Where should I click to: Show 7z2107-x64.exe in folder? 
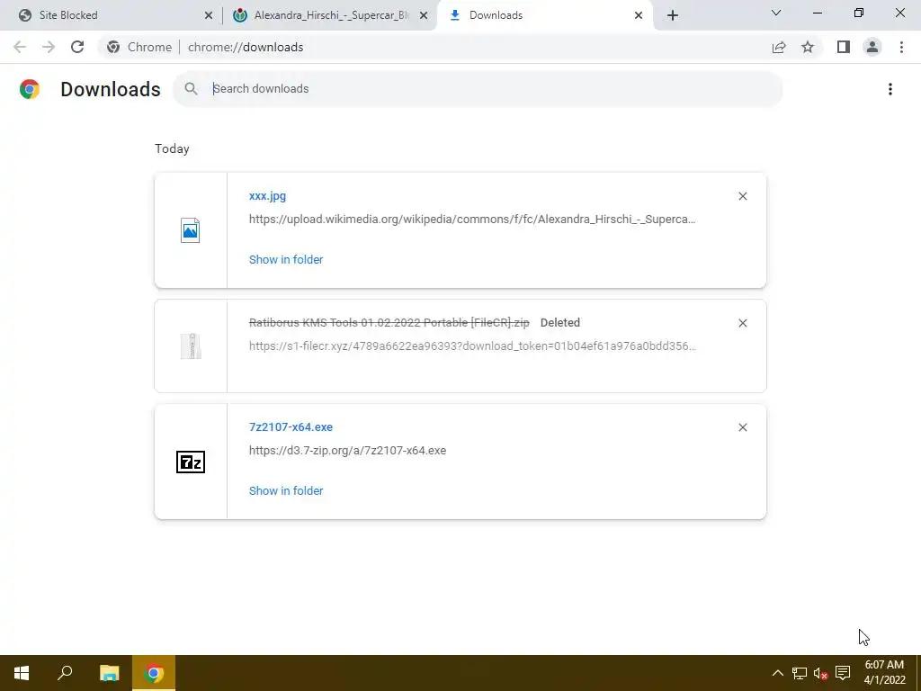pos(286,490)
